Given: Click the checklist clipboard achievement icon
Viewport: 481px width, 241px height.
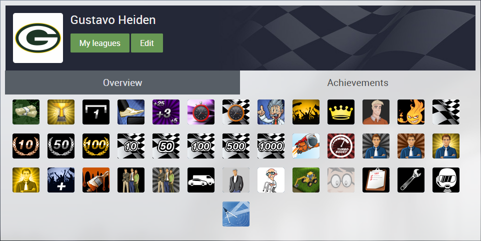Looking at the screenshot, I should 376,180.
